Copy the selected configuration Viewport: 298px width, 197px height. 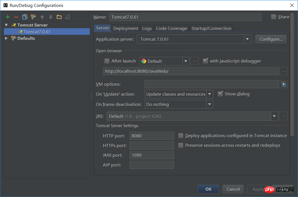(x=25, y=17)
